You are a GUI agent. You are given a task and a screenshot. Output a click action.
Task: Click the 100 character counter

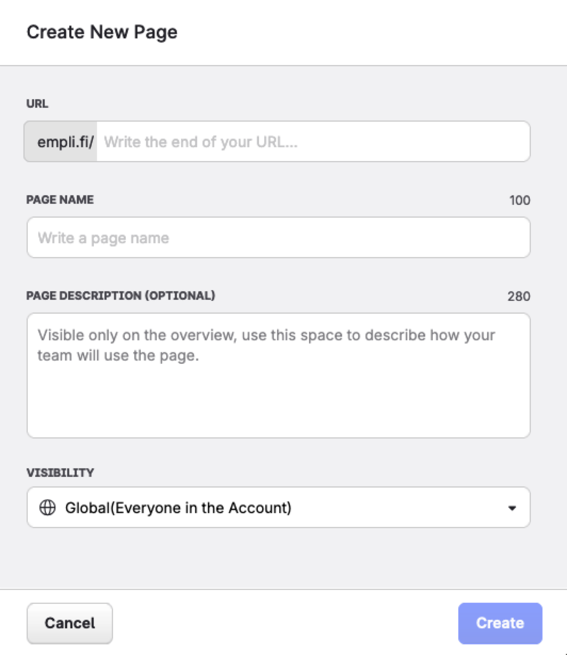point(520,201)
